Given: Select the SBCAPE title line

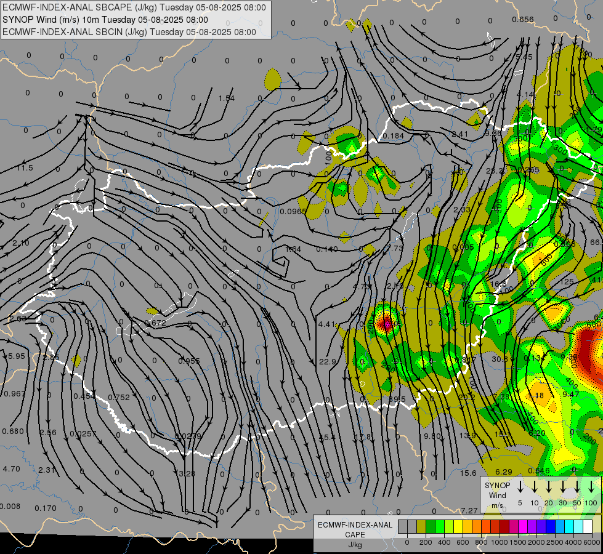Looking at the screenshot, I should coord(134,7).
